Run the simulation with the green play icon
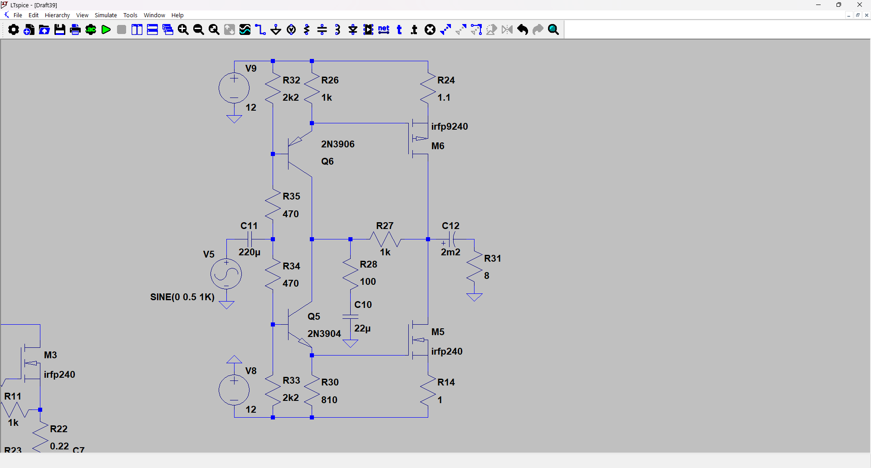The width and height of the screenshot is (871, 468). click(106, 30)
